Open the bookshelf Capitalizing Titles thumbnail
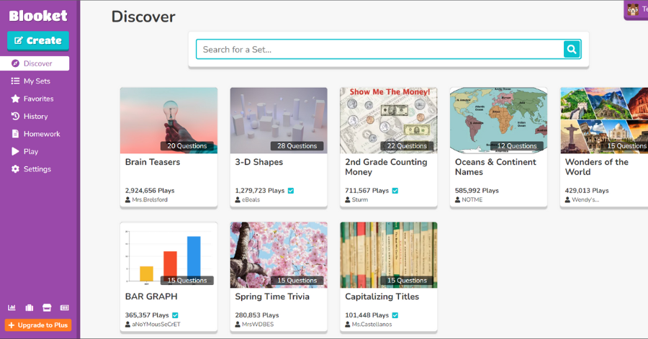 [389, 256]
